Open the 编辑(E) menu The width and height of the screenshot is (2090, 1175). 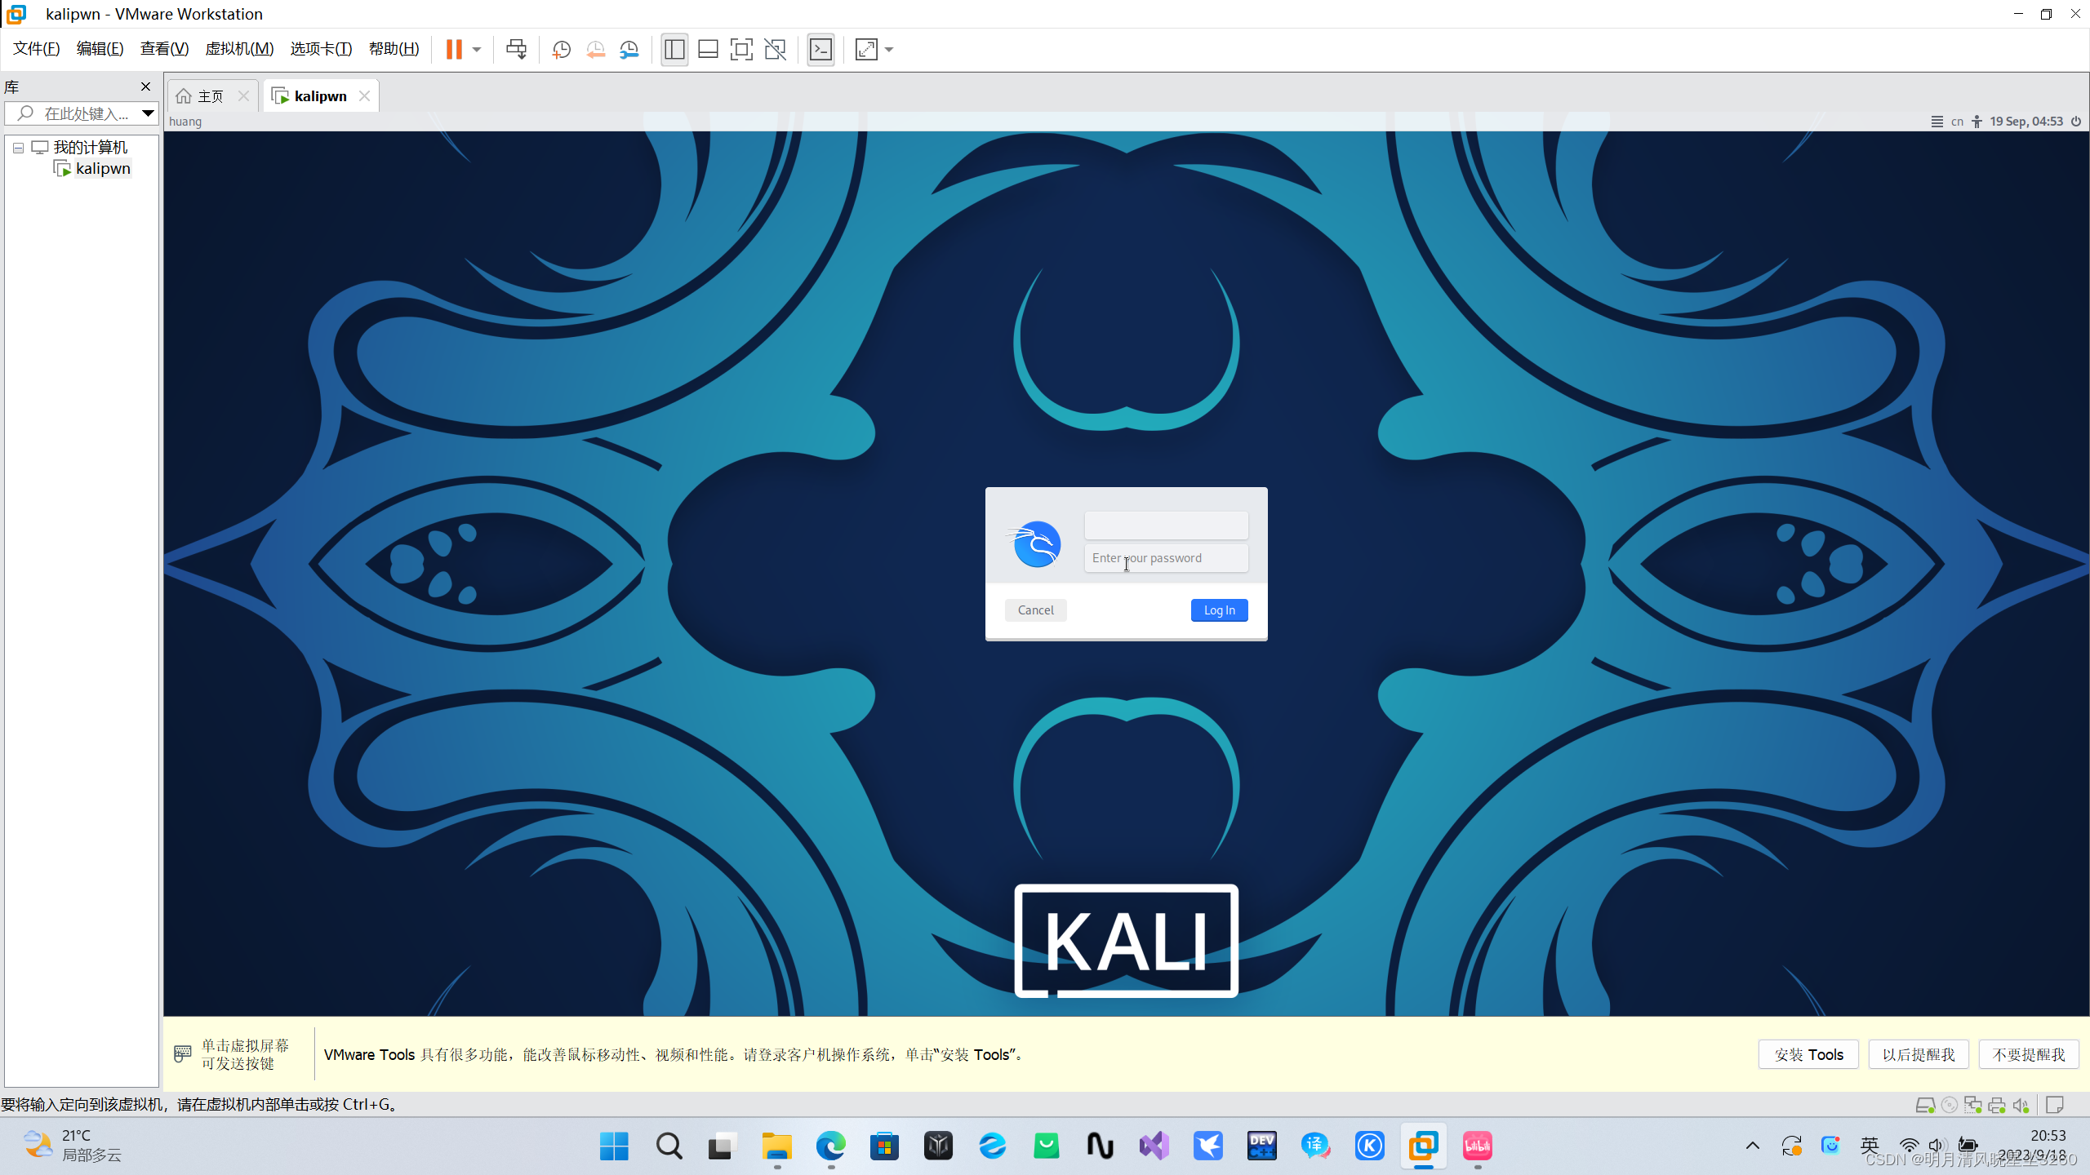coord(100,49)
